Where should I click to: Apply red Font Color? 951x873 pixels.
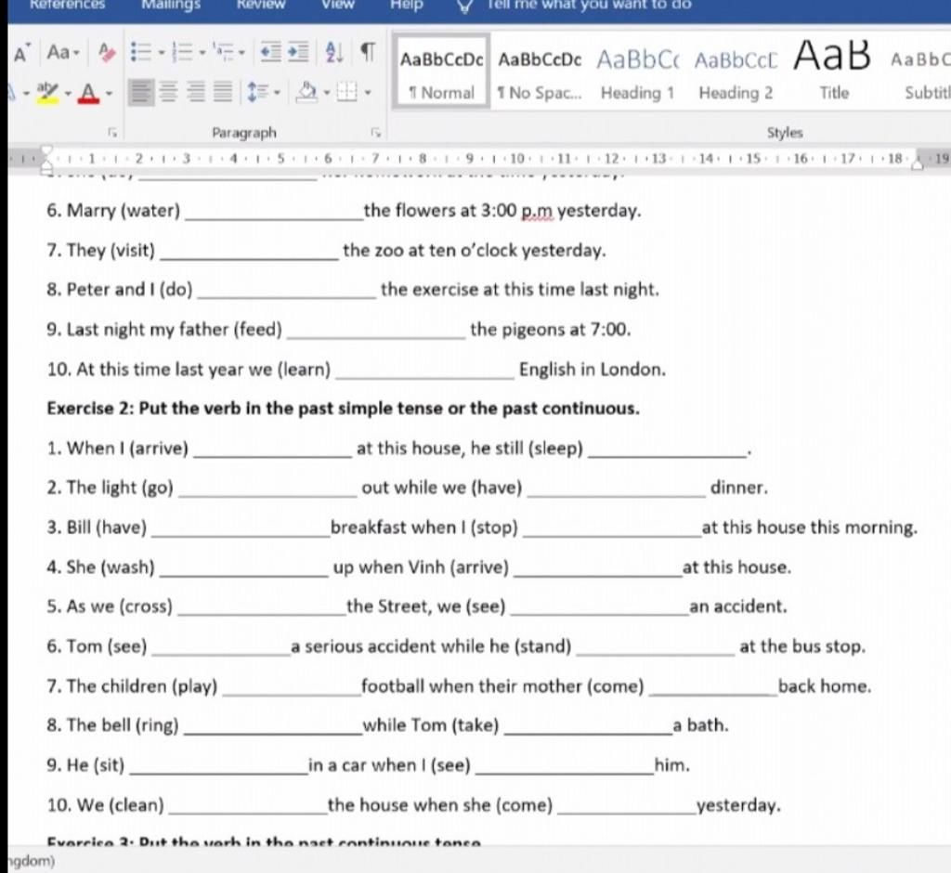88,93
